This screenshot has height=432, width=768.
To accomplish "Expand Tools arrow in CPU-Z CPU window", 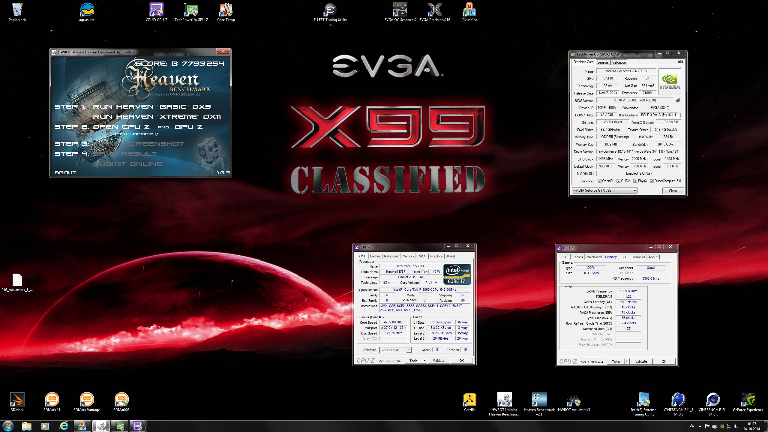I will pos(424,361).
